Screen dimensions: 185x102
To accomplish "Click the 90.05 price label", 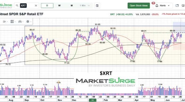I will tap(113, 28).
